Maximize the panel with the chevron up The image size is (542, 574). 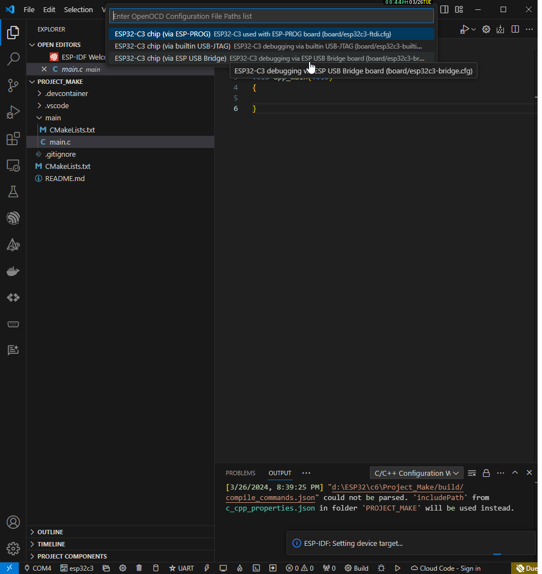[515, 472]
